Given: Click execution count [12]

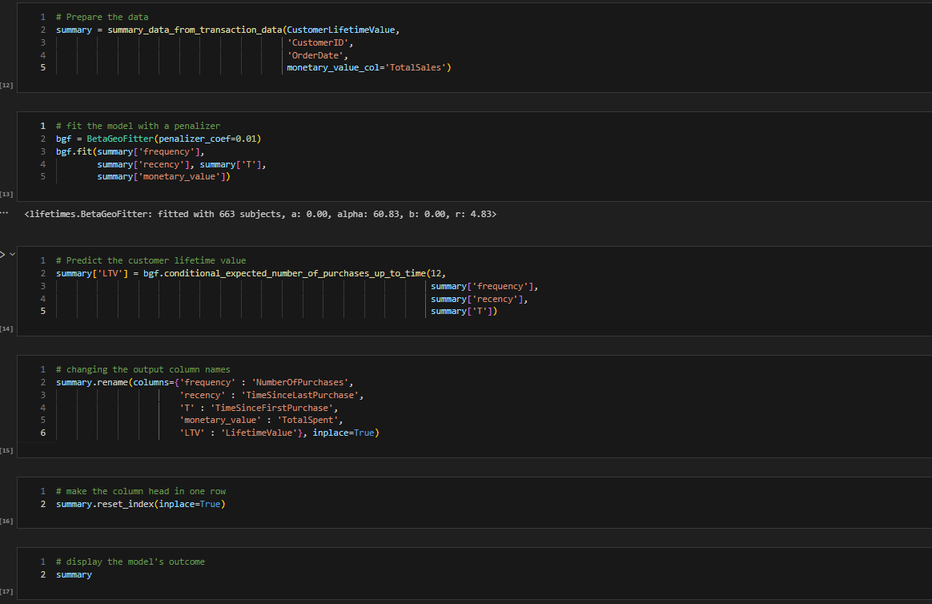Looking at the screenshot, I should tap(6, 85).
